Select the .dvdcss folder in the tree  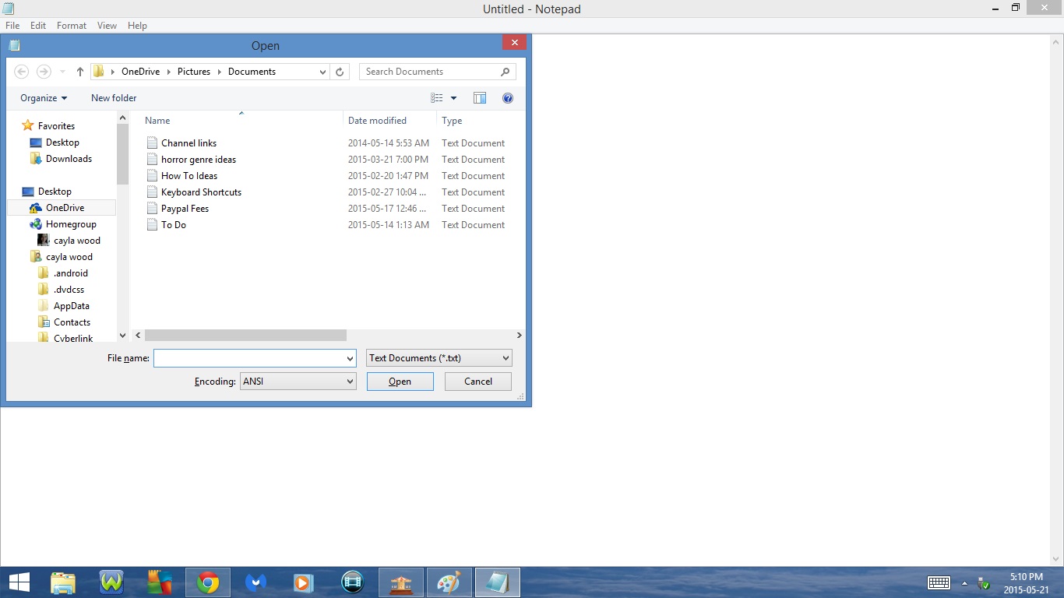click(x=69, y=290)
